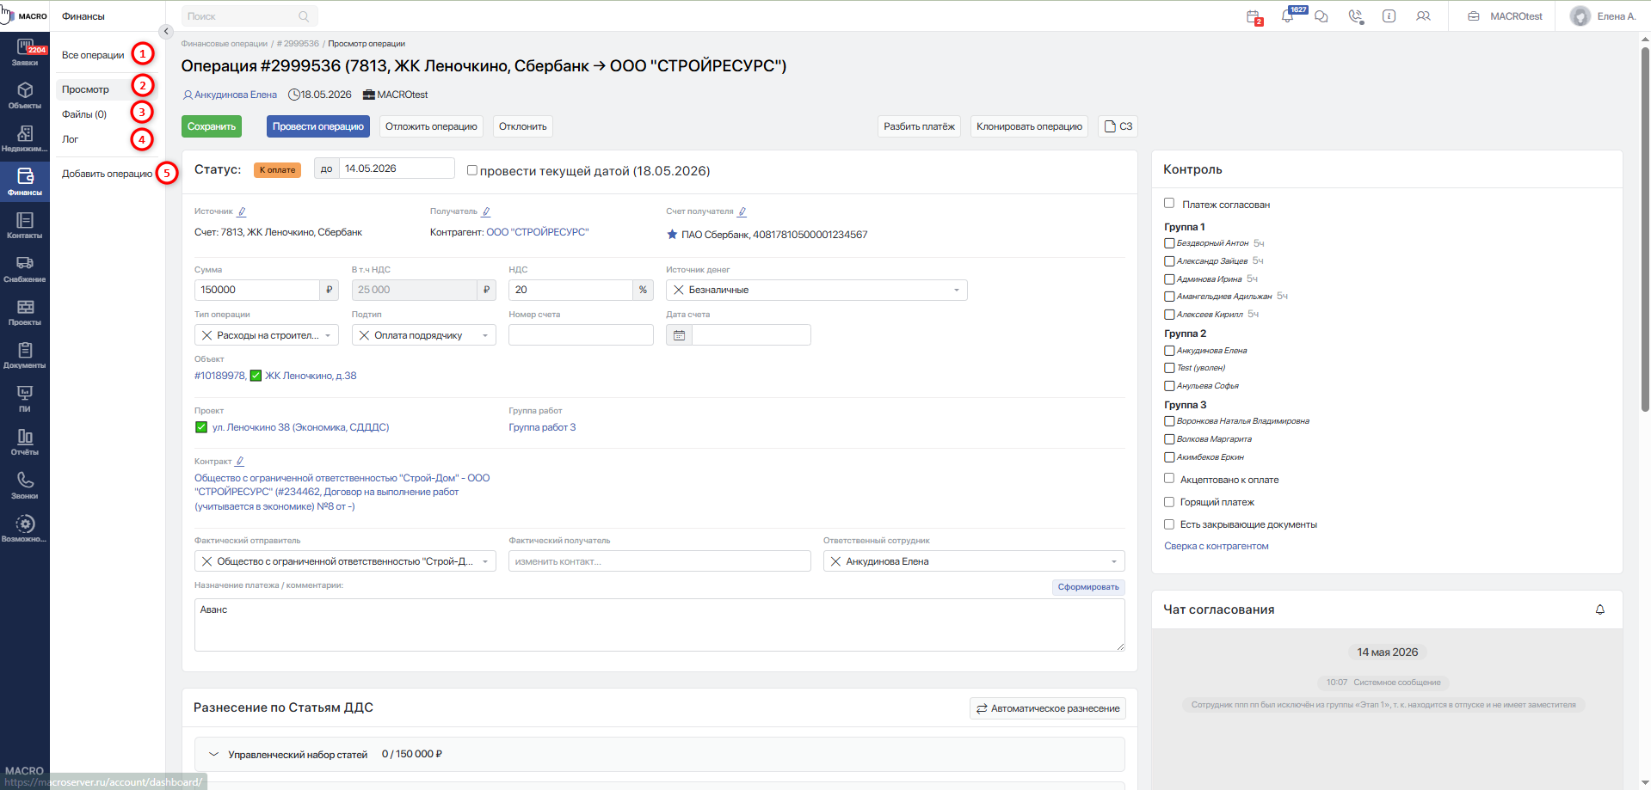The width and height of the screenshot is (1651, 790).
Task: Open the Заявки section in sidebar
Action: 25,52
